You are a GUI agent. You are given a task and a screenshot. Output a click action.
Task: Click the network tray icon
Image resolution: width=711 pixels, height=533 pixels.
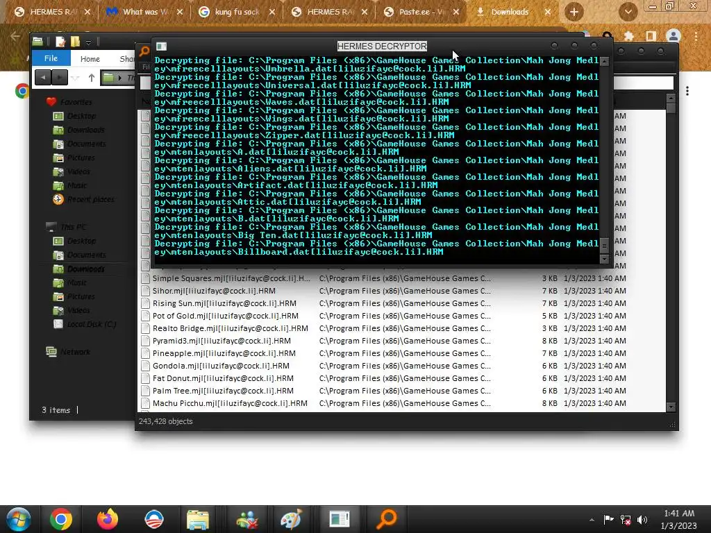[x=626, y=520]
